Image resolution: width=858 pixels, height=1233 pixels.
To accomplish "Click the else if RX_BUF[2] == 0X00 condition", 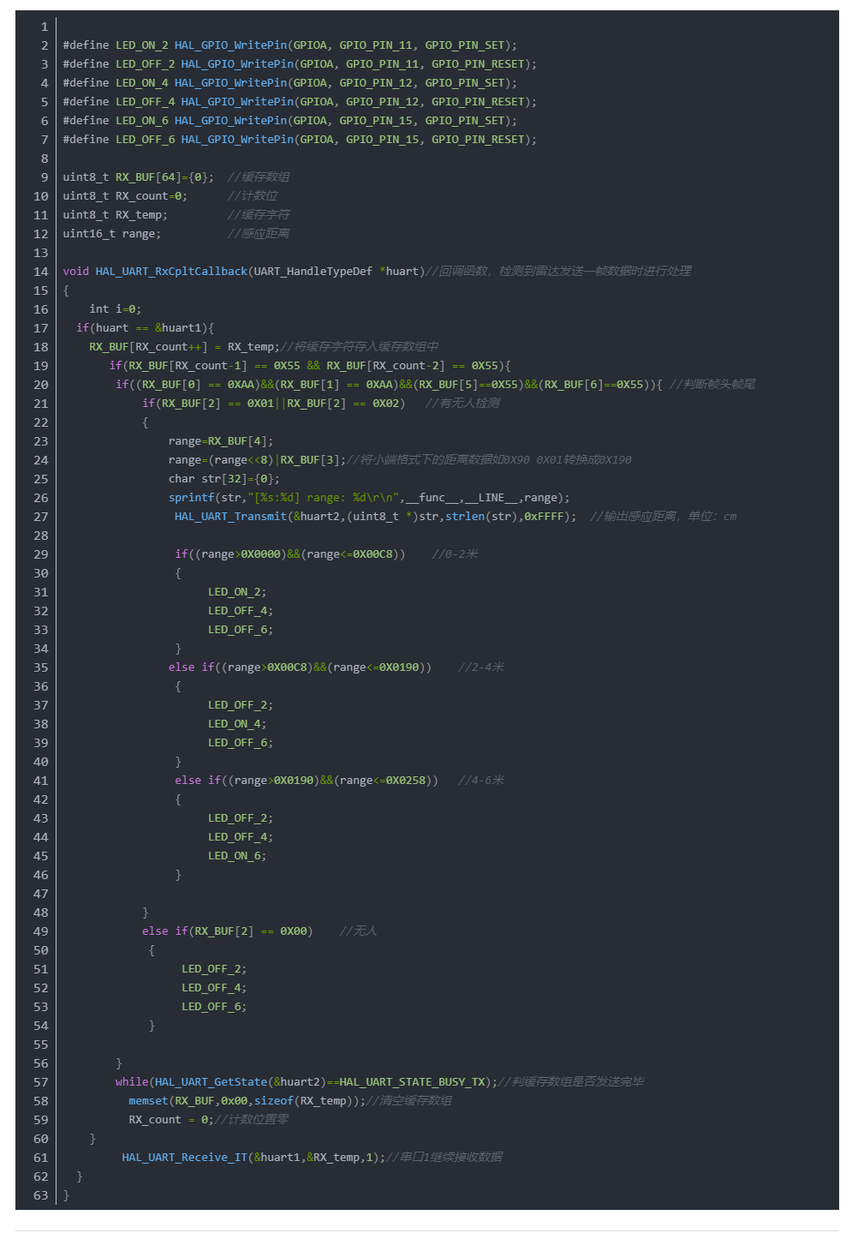I will coord(227,931).
